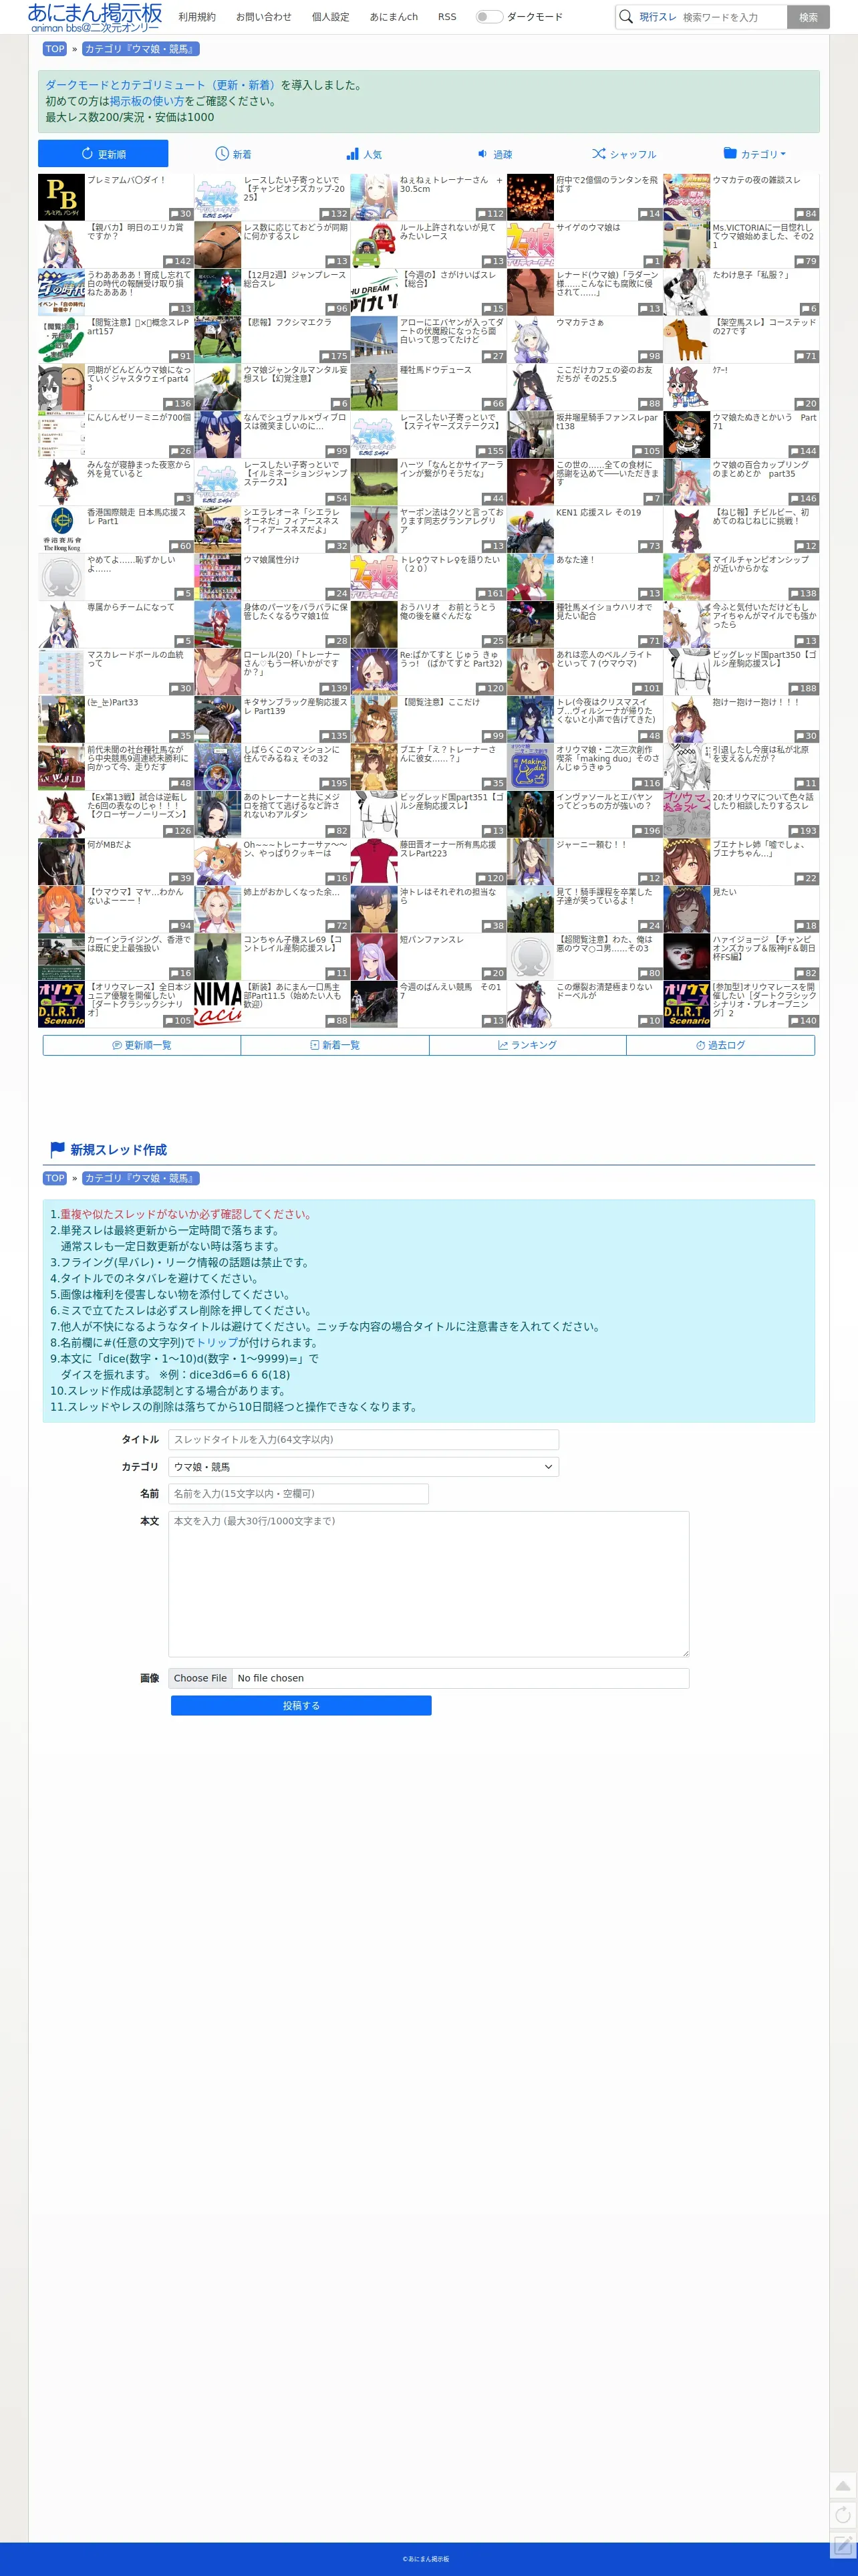This screenshot has width=858, height=2576.
Task: Open thread マスカレードボールの血統って
Action: (x=135, y=659)
